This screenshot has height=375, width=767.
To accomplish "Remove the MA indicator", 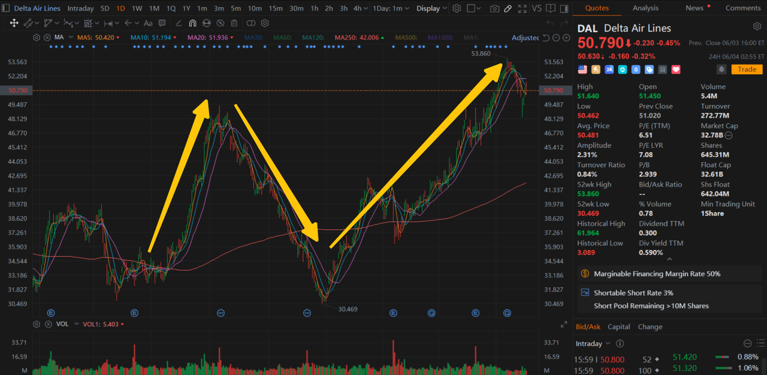I will pyautogui.click(x=46, y=38).
